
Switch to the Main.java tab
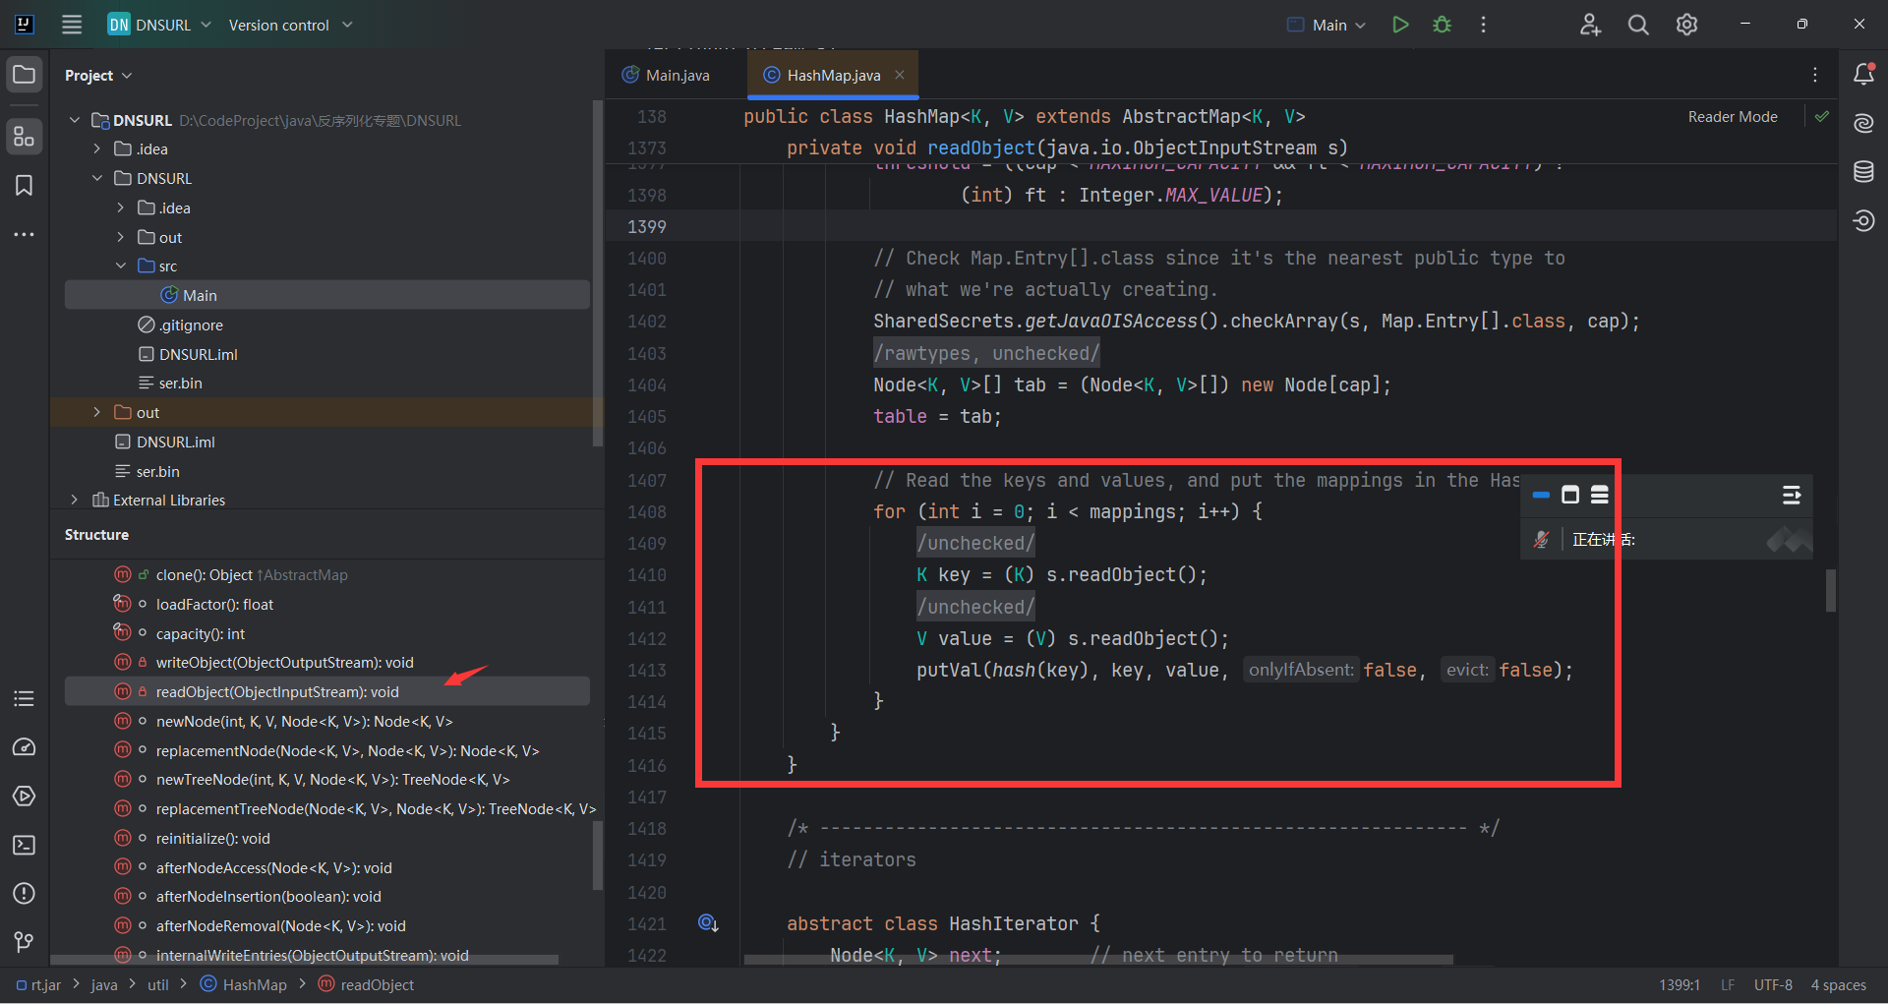point(666,75)
